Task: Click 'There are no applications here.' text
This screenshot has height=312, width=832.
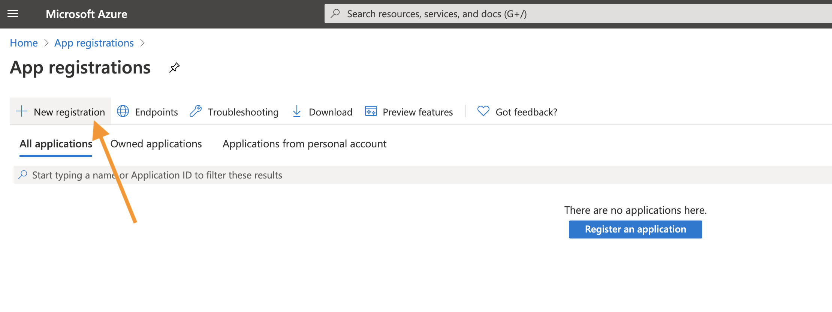Action: 636,210
